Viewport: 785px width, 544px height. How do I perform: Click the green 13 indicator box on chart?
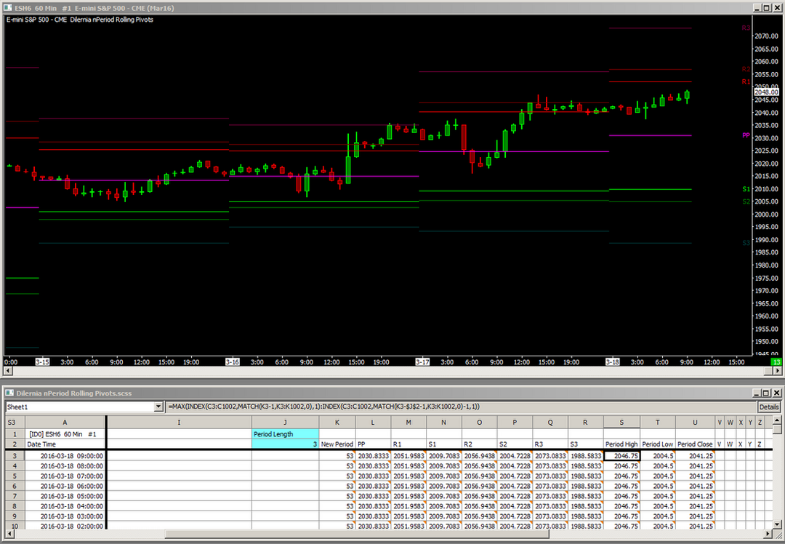[x=776, y=361]
